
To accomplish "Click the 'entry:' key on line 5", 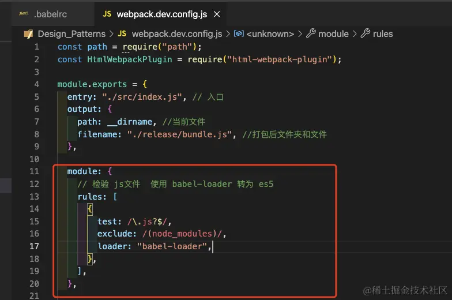I will point(82,97).
